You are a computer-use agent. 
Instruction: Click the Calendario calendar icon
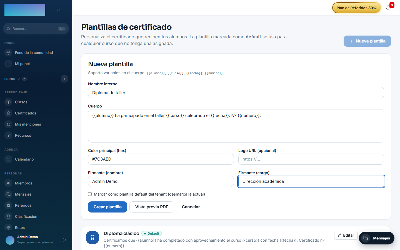click(x=9, y=159)
